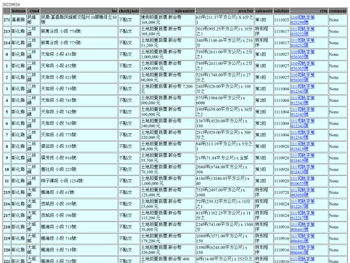Select the 不點交 cell in row 9

129,158
